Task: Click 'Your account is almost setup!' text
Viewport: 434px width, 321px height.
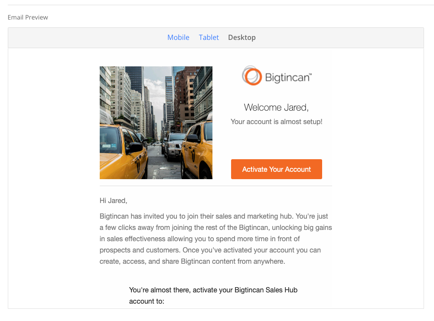Action: (x=277, y=122)
